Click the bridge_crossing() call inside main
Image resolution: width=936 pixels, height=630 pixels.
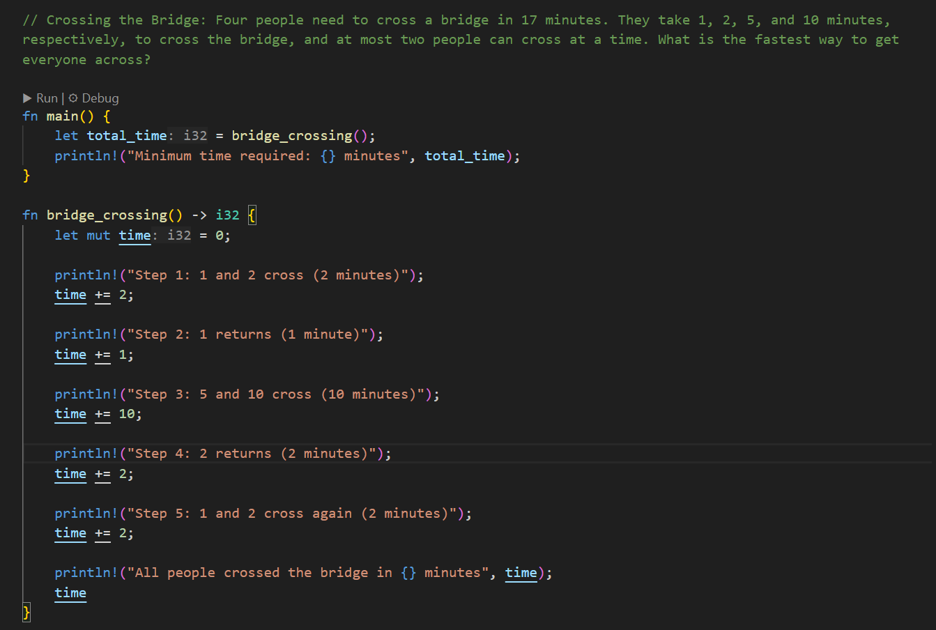tap(292, 136)
